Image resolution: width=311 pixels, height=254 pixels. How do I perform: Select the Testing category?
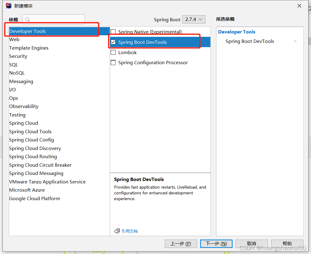coord(17,115)
